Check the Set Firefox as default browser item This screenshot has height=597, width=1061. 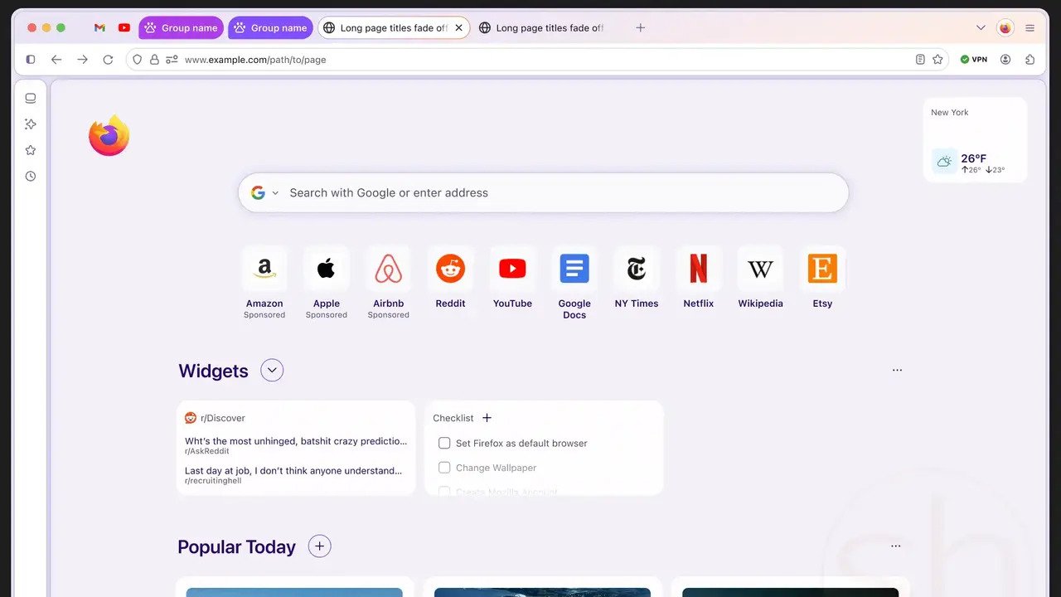pos(444,443)
